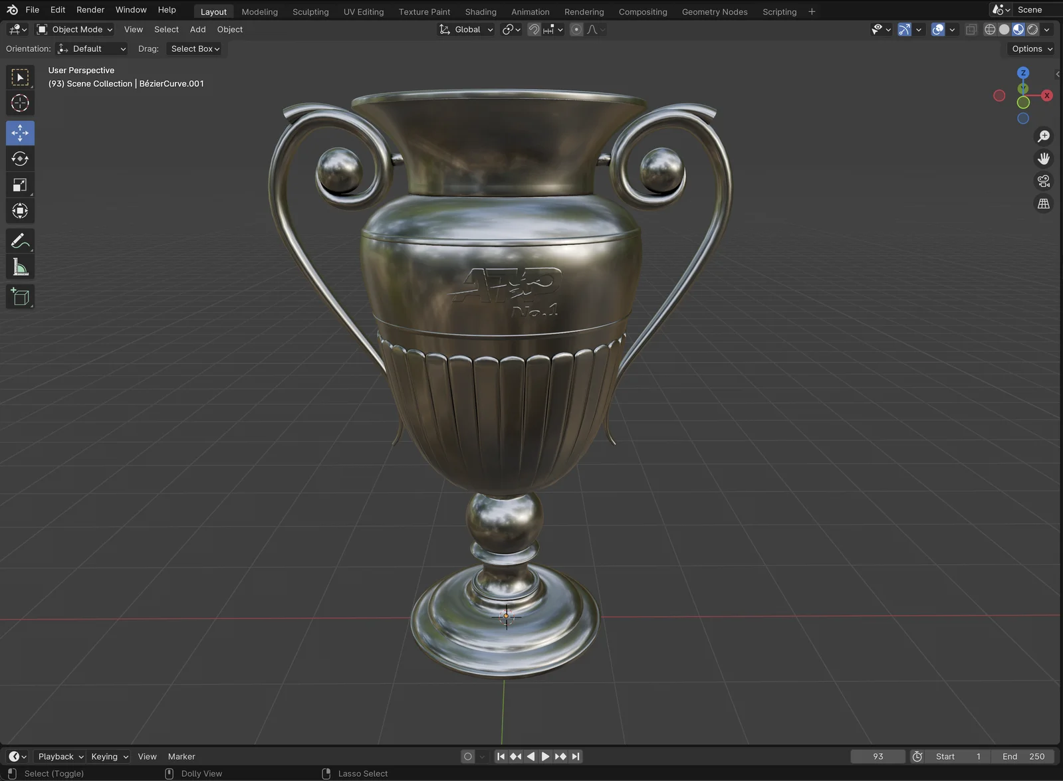Toggle viewport gizmos display
Screen dimensions: 1063x781
[x=904, y=29]
